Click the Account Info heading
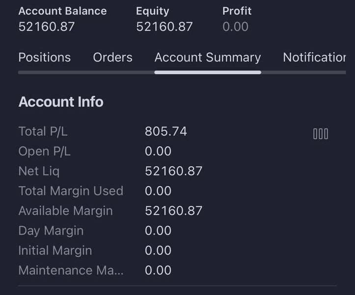The image size is (355, 295). [x=61, y=101]
